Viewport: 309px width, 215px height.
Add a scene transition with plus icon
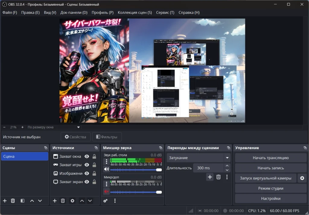(210, 177)
